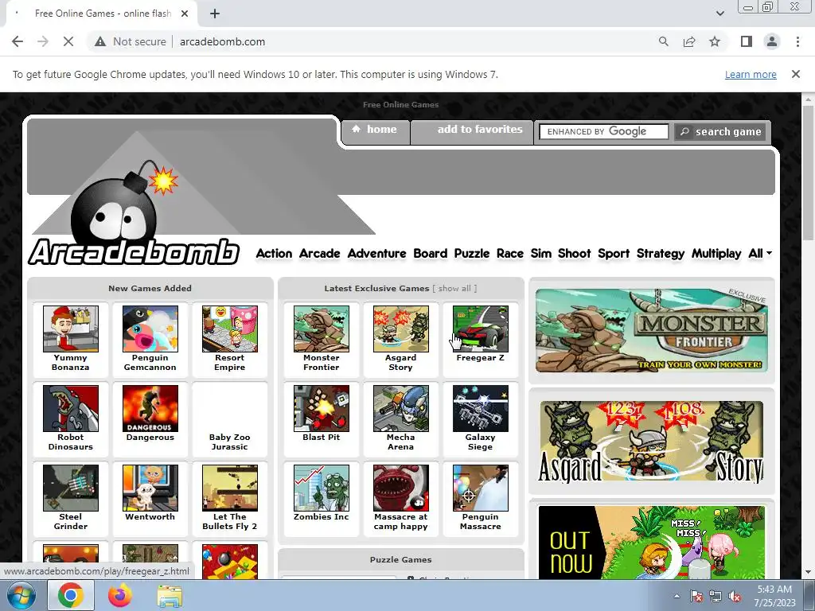Click the browser forward arrow
Image resolution: width=815 pixels, height=611 pixels.
pos(43,41)
